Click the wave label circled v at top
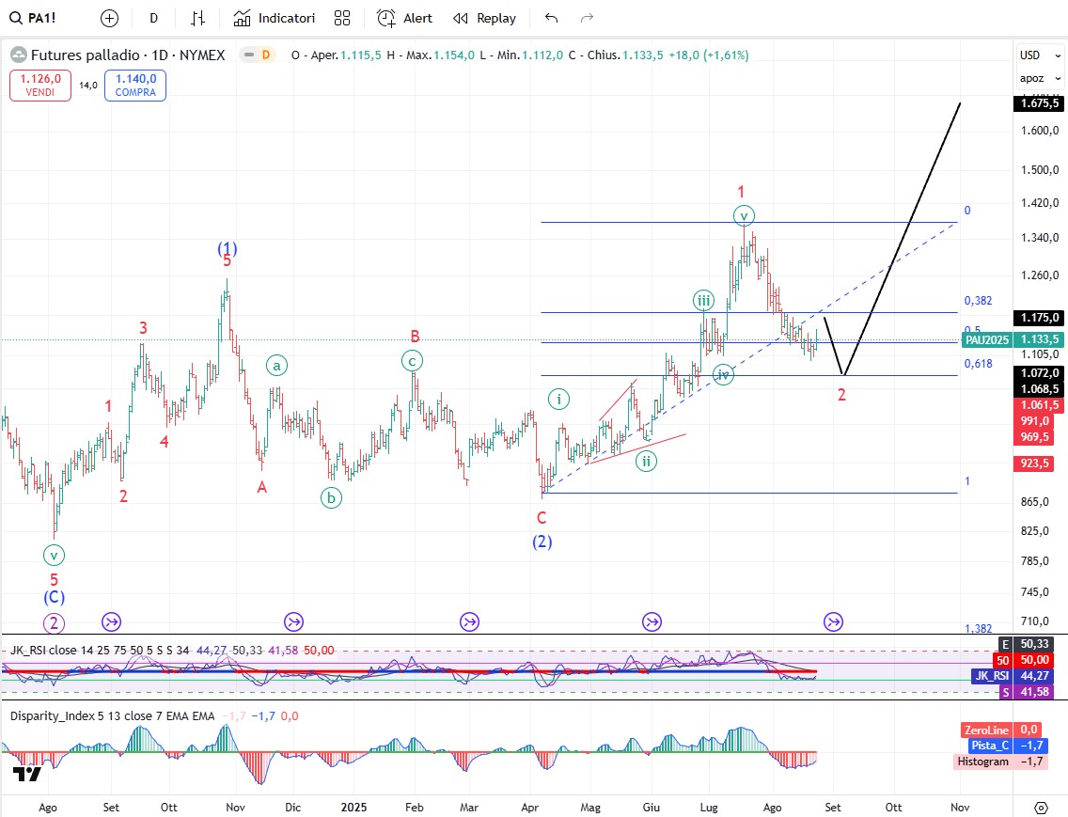1068x817 pixels. [x=744, y=215]
